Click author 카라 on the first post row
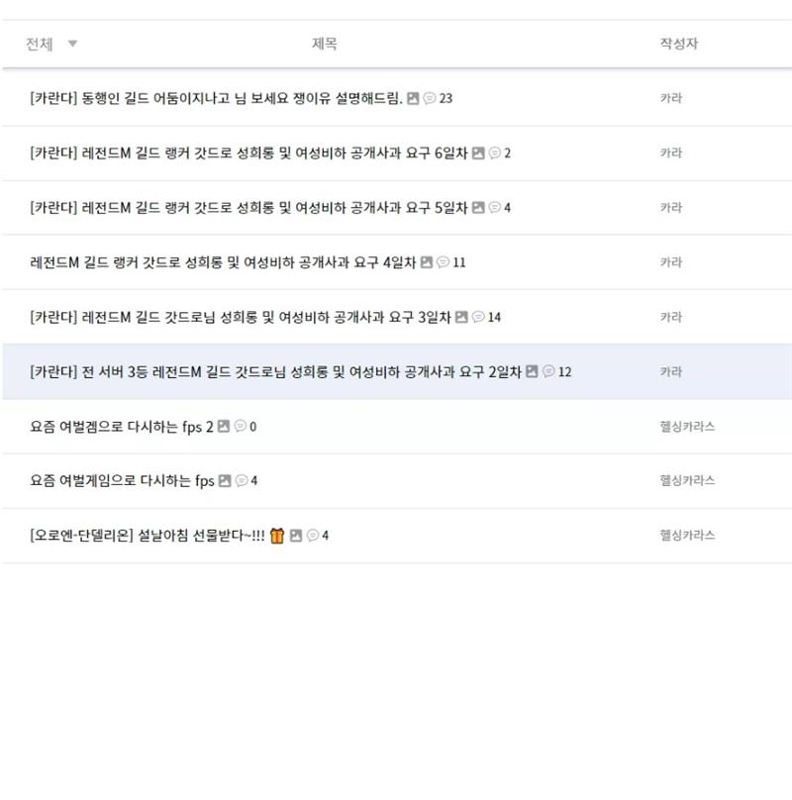The image size is (792, 800). (671, 98)
